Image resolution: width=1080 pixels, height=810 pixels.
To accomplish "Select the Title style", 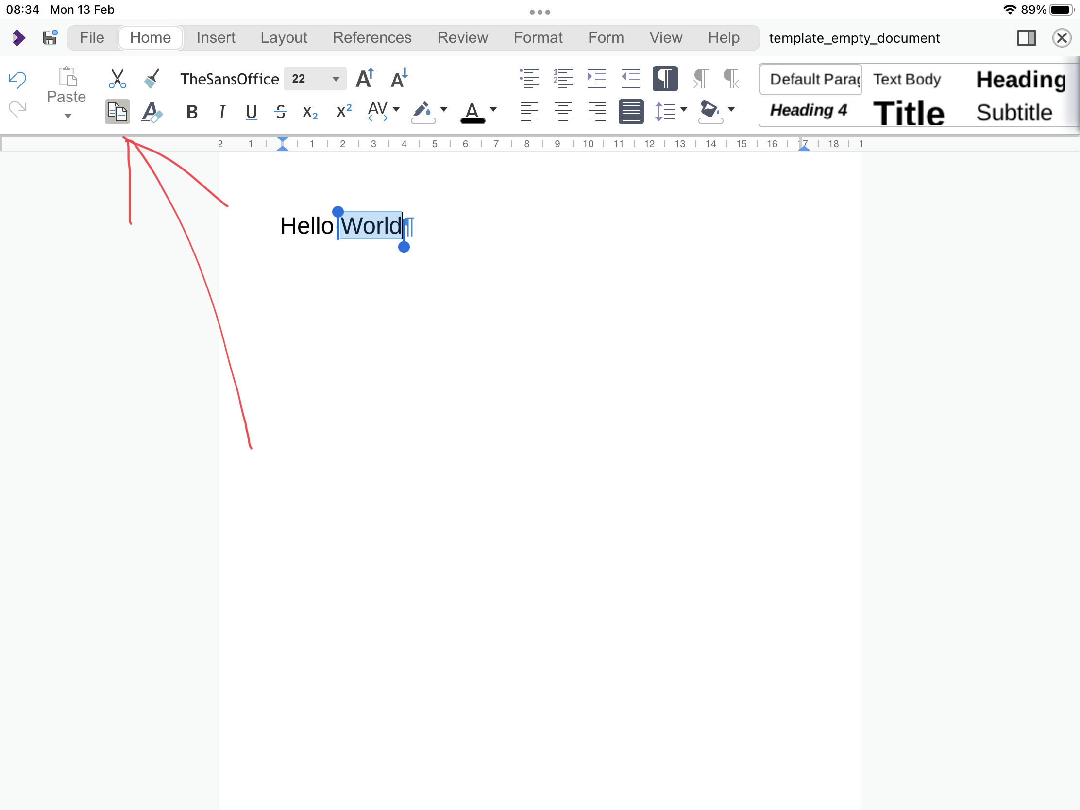I will 908,112.
